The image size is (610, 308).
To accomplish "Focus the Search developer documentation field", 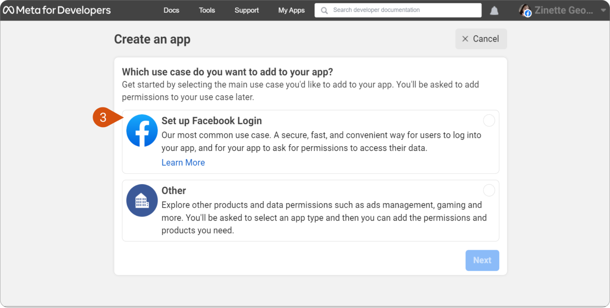I will [398, 10].
